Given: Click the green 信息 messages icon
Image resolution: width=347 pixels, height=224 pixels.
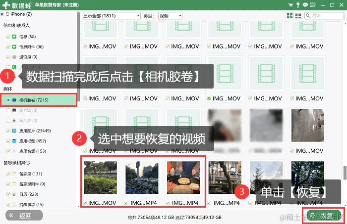Looking at the screenshot, I should [x=14, y=37].
